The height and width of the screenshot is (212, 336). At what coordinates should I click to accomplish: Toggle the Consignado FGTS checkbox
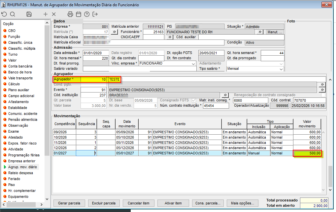pos(194,100)
